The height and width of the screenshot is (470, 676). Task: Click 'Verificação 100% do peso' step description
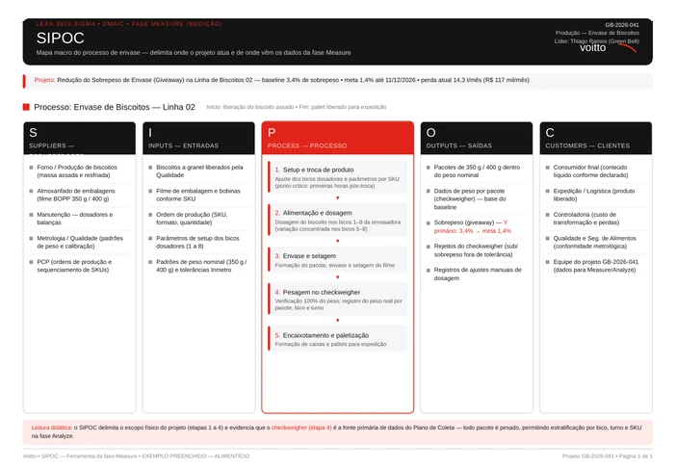point(338,304)
